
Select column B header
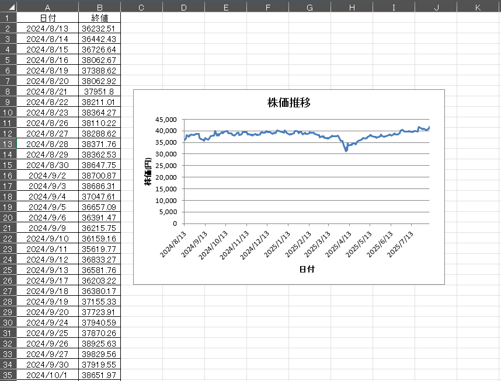[x=99, y=8]
